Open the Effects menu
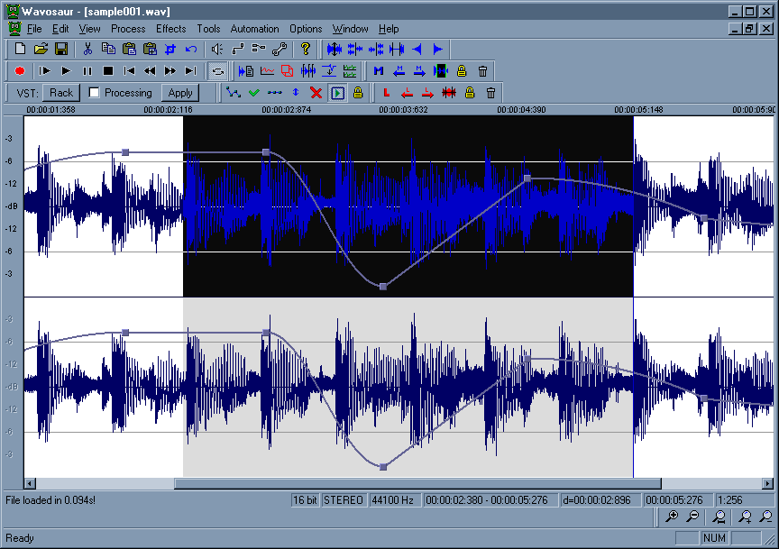The width and height of the screenshot is (779, 549). pos(170,29)
